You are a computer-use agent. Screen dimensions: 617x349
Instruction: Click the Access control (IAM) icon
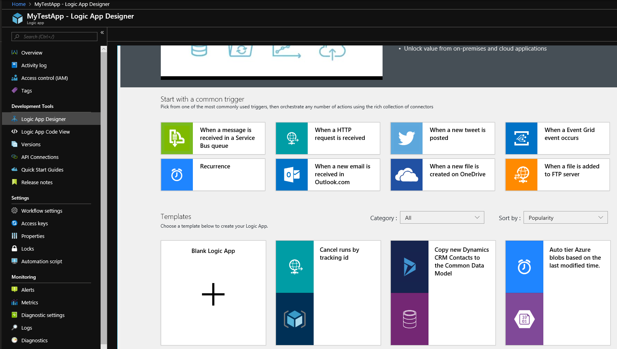point(15,78)
